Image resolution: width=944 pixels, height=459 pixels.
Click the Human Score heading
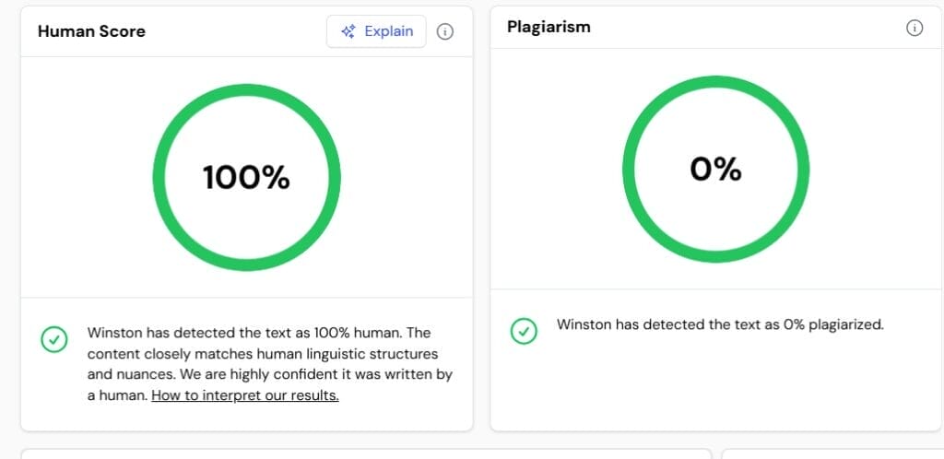(x=91, y=31)
